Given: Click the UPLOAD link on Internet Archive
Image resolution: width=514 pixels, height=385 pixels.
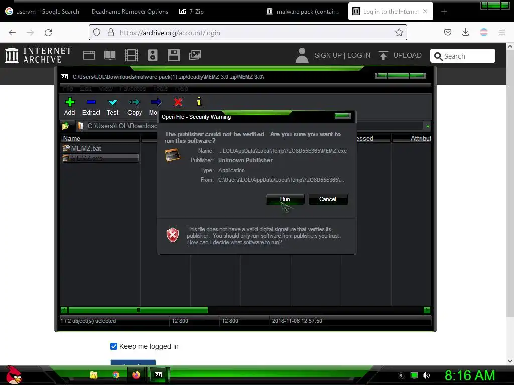Looking at the screenshot, I should (400, 55).
